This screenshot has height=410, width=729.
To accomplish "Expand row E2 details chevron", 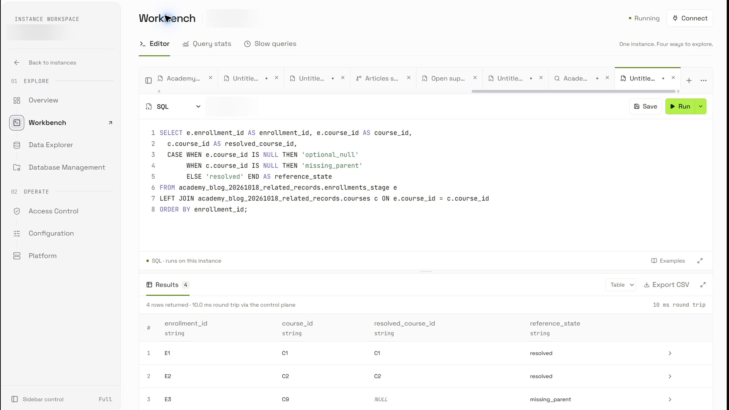I will pos(670,377).
